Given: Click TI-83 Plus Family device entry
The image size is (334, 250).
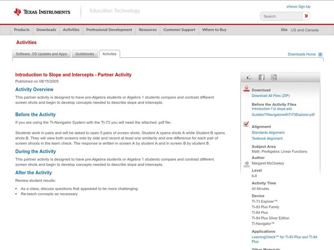Looking at the screenshot, I should pos(266,207).
